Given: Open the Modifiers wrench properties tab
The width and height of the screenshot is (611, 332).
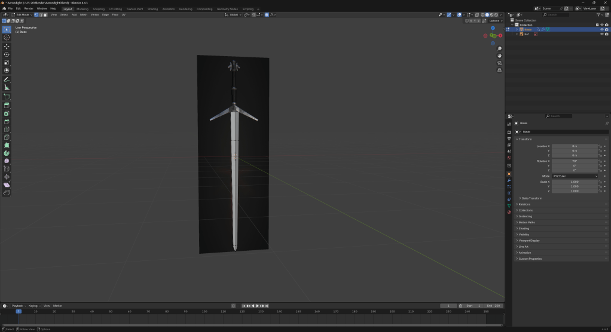Looking at the screenshot, I should pos(509,180).
